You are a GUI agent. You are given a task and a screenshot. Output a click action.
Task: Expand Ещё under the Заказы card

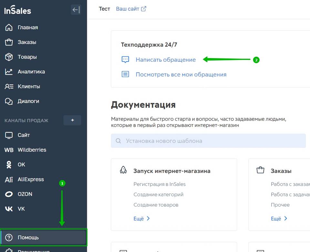(279, 219)
